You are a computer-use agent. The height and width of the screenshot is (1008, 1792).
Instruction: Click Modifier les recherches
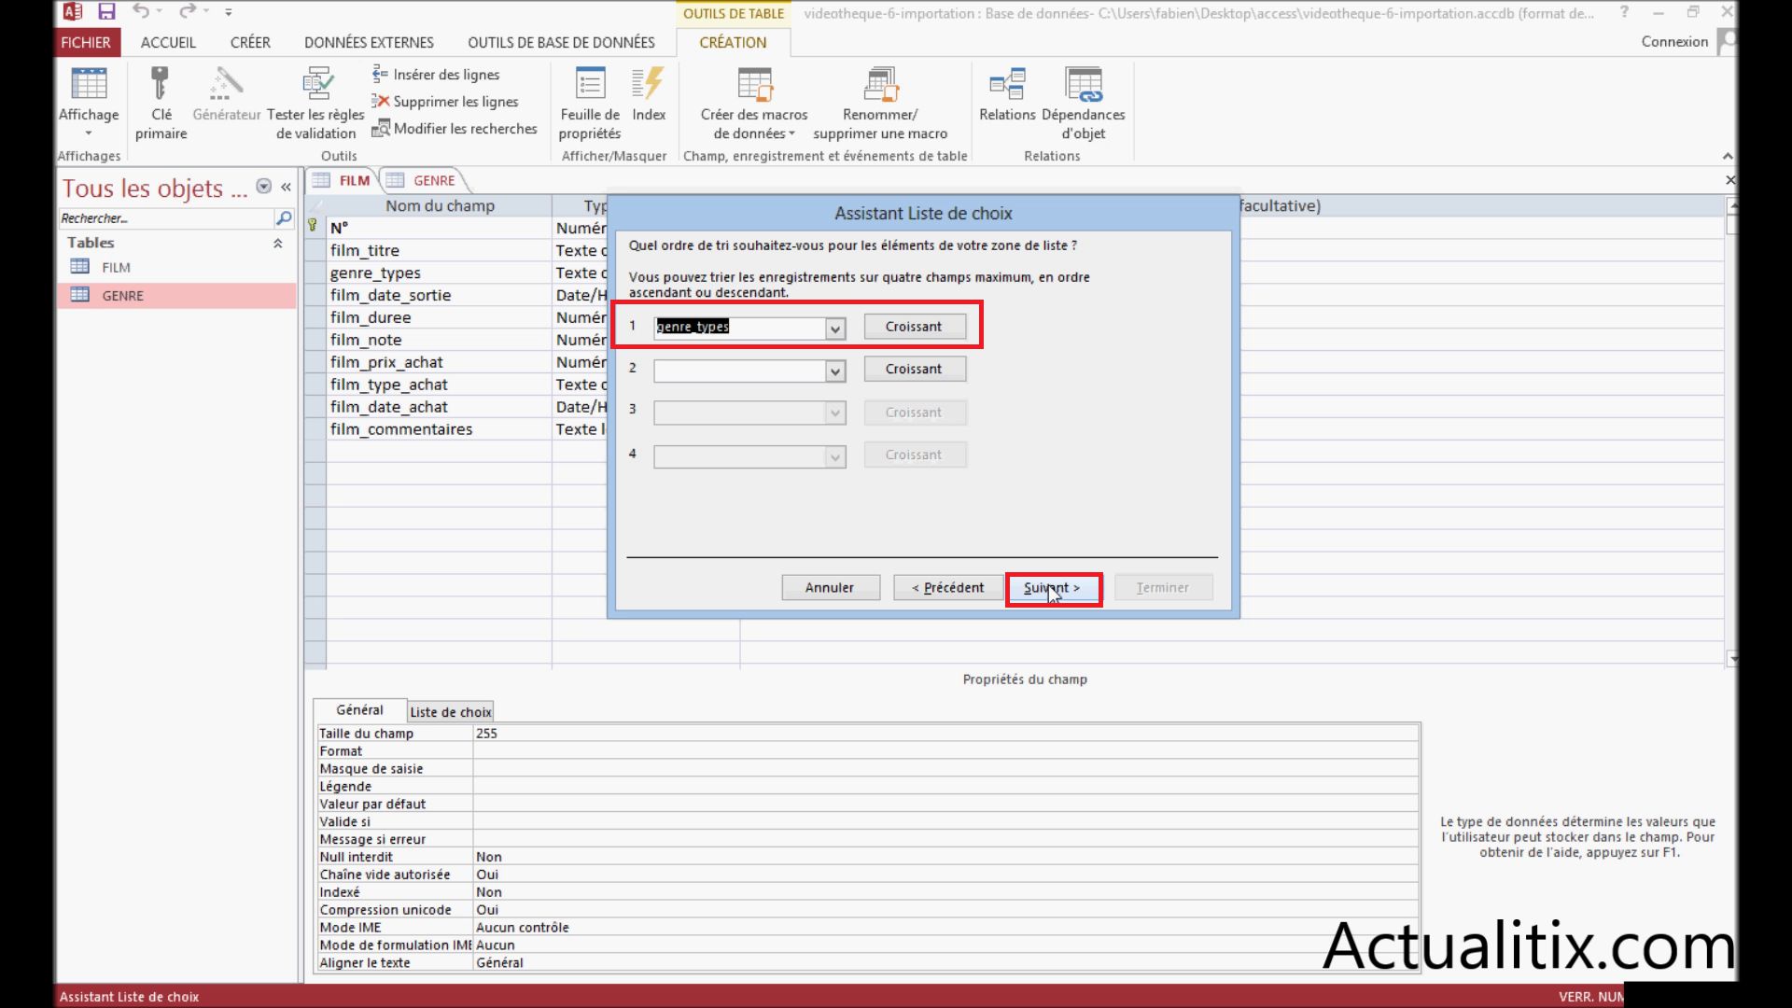(x=455, y=129)
